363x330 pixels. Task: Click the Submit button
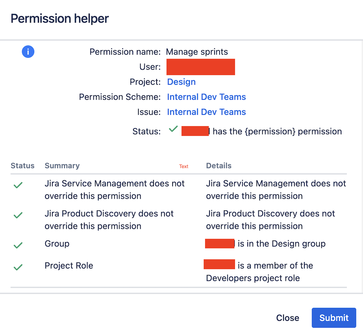tap(334, 318)
